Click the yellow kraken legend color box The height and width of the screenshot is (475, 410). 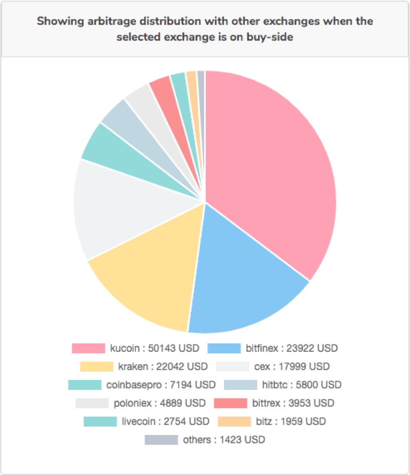pos(97,367)
